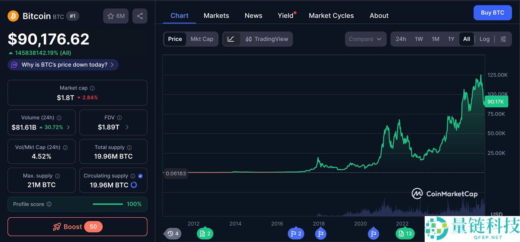The width and height of the screenshot is (520, 242).
Task: Switch to TradingView candlestick chart
Action: pos(266,39)
